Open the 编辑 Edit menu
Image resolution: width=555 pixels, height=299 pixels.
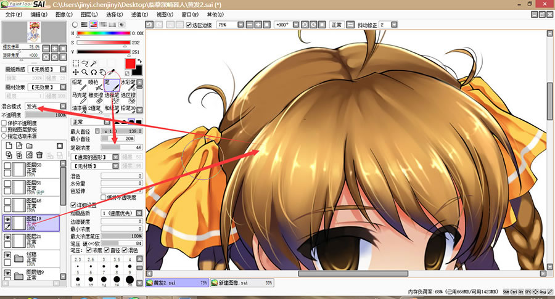point(39,15)
